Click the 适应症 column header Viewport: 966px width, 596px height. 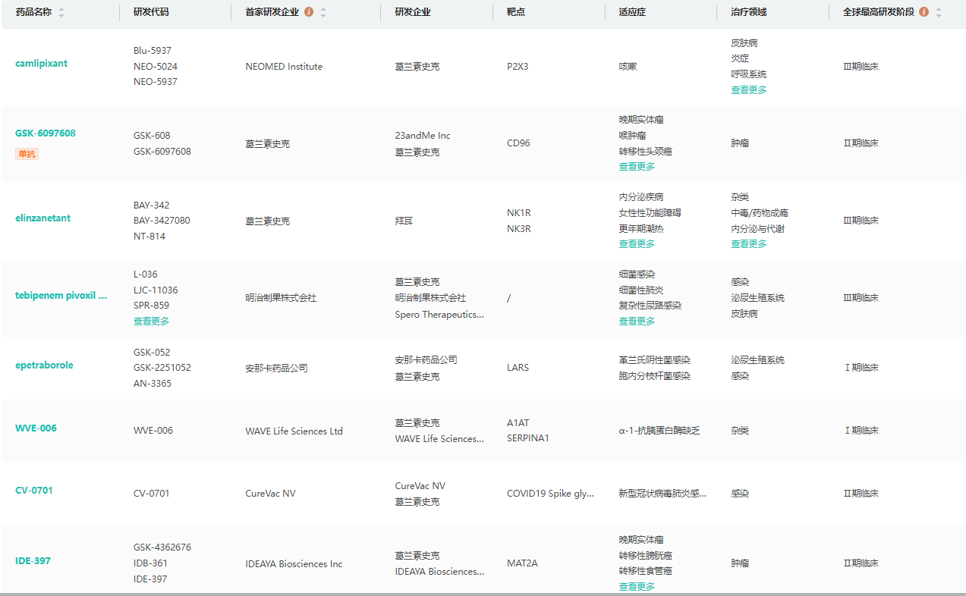click(x=632, y=12)
